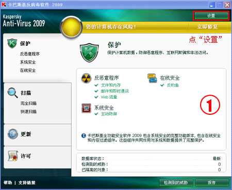The image size is (232, 190).
Task: Click the green check beside 反钓鱼
Action: [162, 85]
